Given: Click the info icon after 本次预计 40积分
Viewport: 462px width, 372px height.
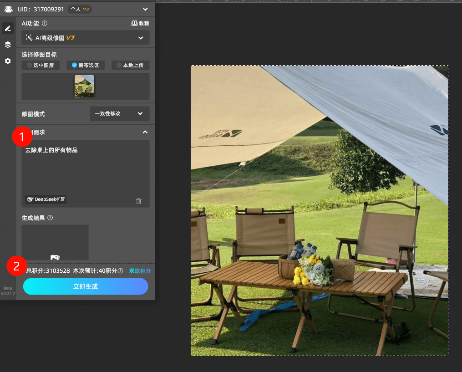Looking at the screenshot, I should point(121,270).
